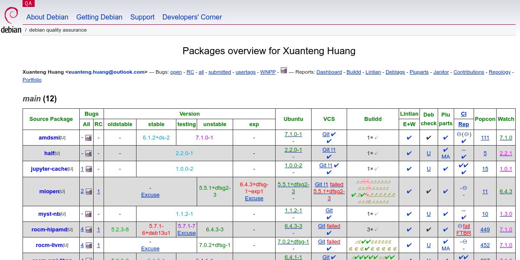Viewport: 520px width, 260px height.
Task: Open About Debian menu
Action: 47,17
